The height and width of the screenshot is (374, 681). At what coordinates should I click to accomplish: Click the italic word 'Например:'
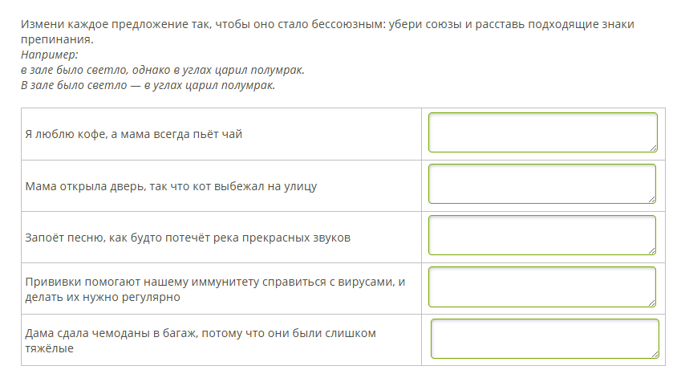[x=50, y=55]
